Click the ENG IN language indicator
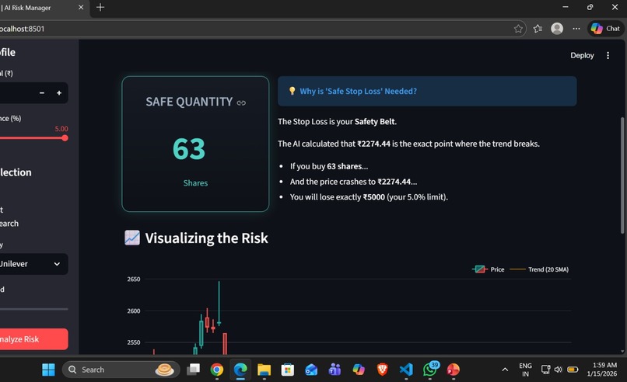This screenshot has height=382, width=627. pyautogui.click(x=525, y=370)
